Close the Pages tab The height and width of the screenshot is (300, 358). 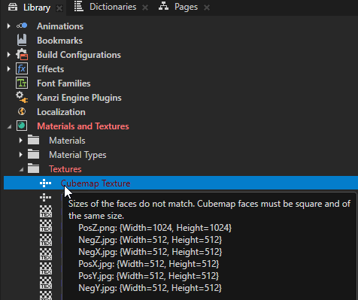click(x=207, y=8)
